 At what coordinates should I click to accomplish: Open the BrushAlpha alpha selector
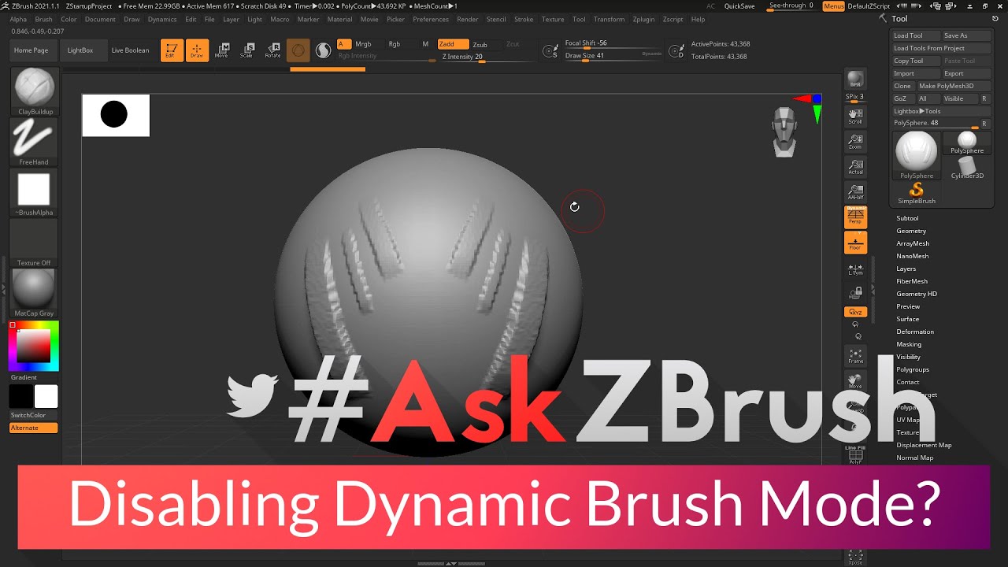pos(34,193)
